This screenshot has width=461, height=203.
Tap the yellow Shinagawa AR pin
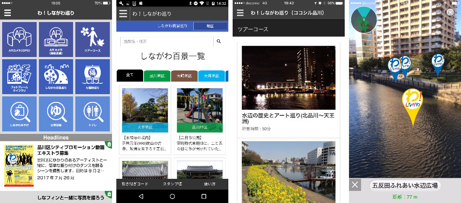tap(413, 106)
